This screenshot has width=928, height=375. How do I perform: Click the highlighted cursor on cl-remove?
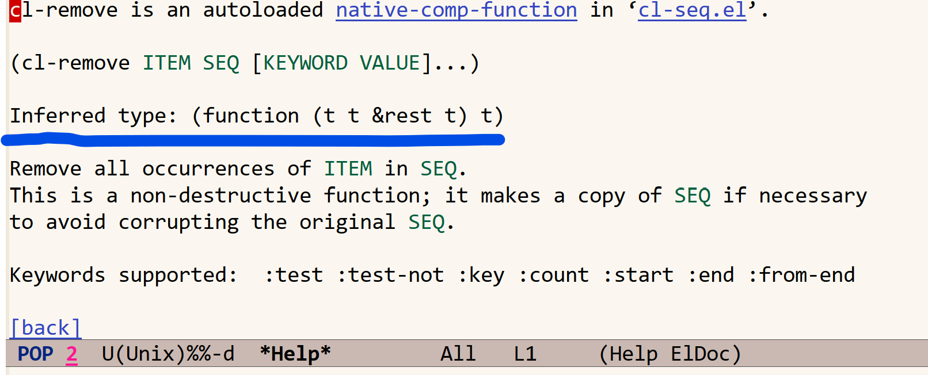16,10
